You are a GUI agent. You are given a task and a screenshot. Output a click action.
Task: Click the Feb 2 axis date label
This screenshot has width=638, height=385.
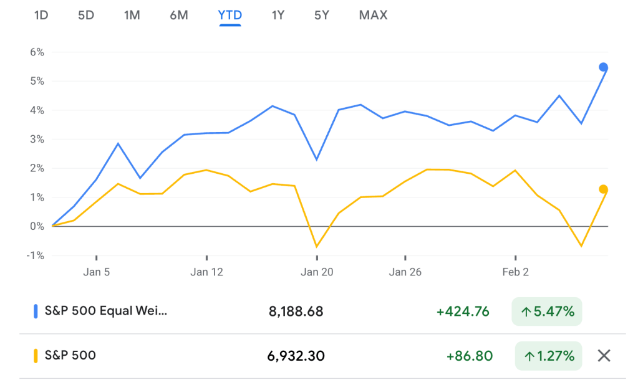pos(516,272)
